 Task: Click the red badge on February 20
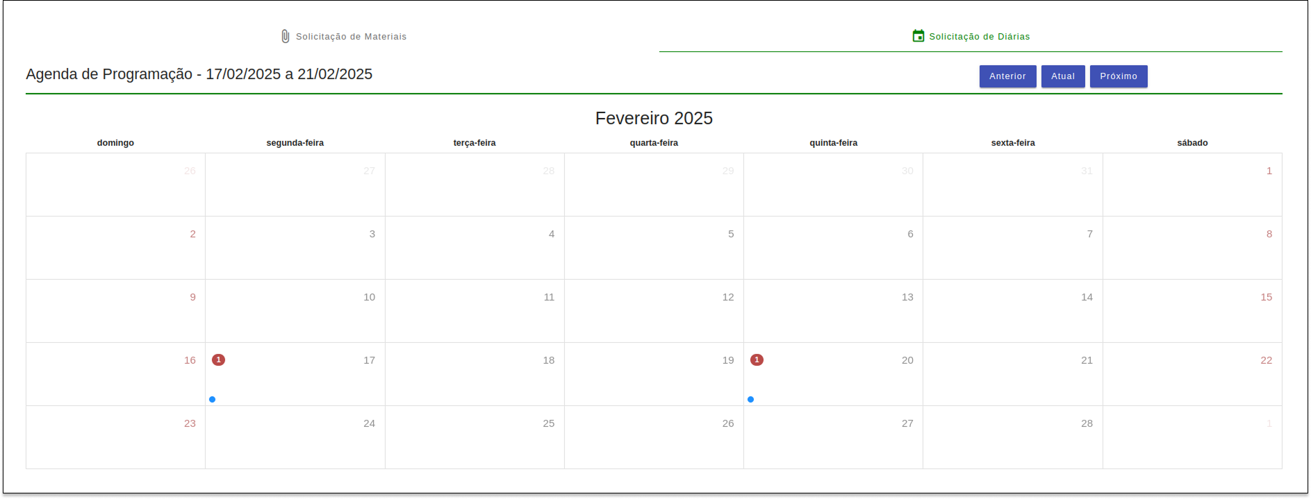pos(757,360)
